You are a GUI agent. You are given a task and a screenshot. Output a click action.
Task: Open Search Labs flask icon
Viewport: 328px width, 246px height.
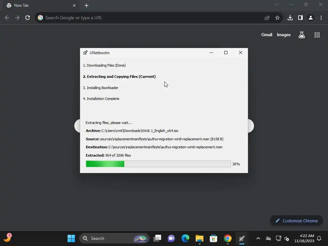pos(302,35)
